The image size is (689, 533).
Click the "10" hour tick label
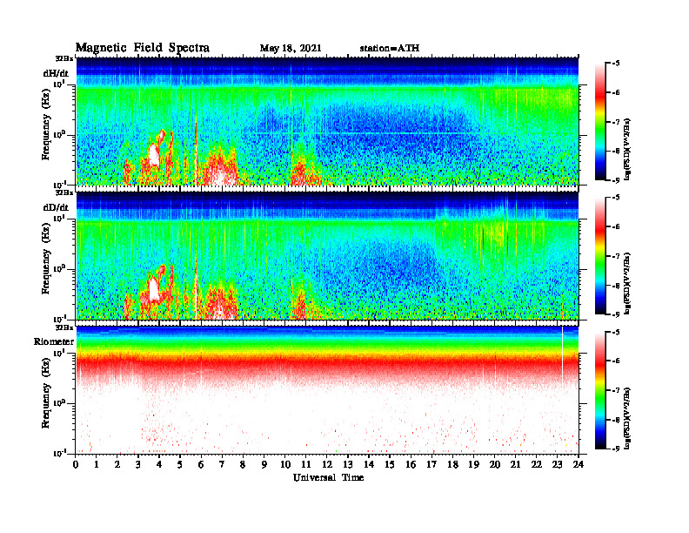tap(285, 464)
